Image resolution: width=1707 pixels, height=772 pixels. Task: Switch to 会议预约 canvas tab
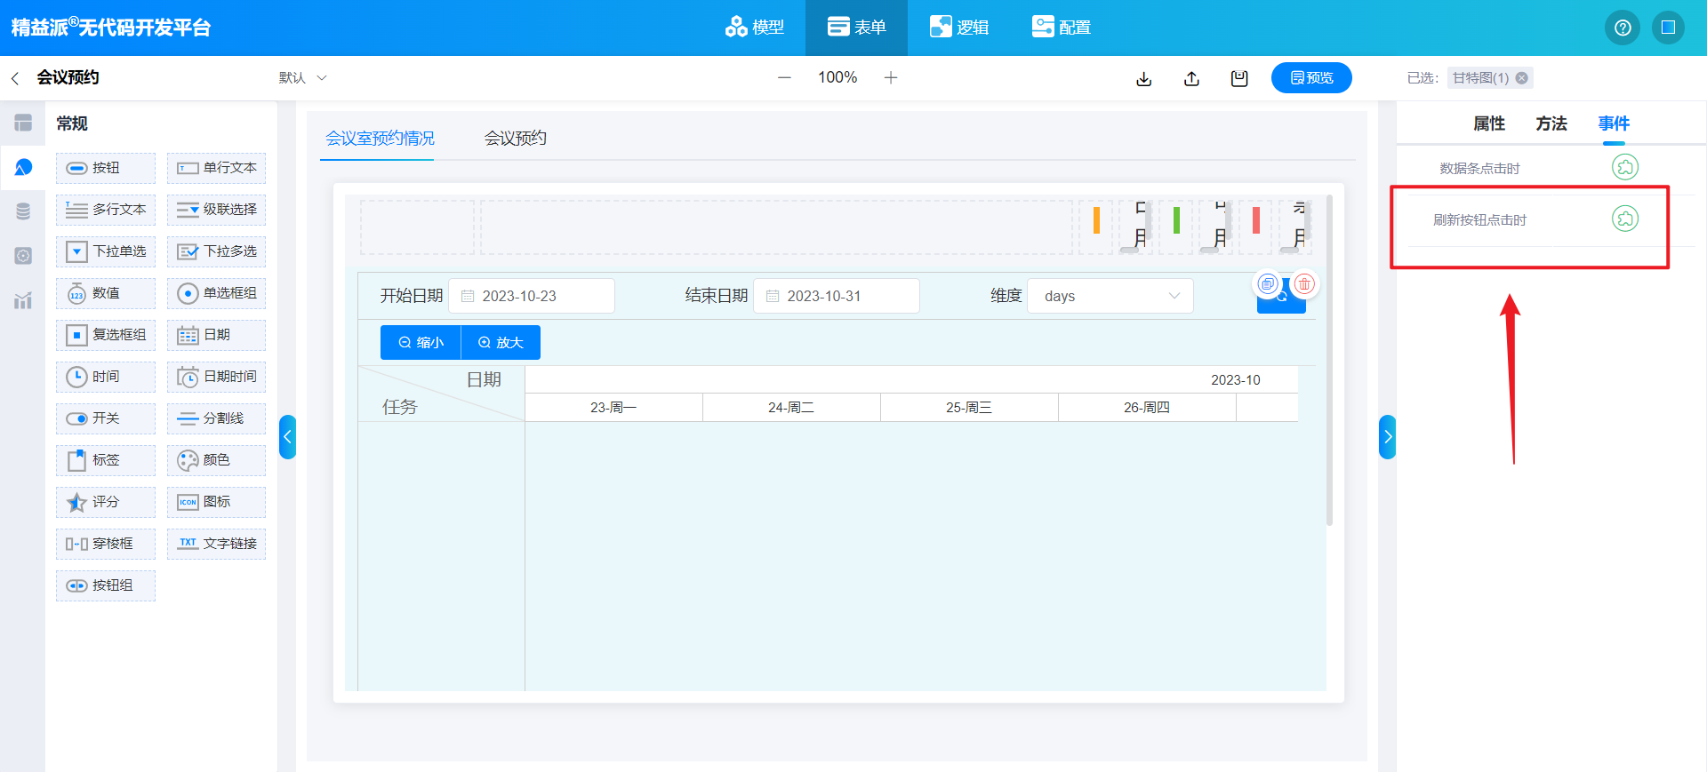(x=516, y=139)
